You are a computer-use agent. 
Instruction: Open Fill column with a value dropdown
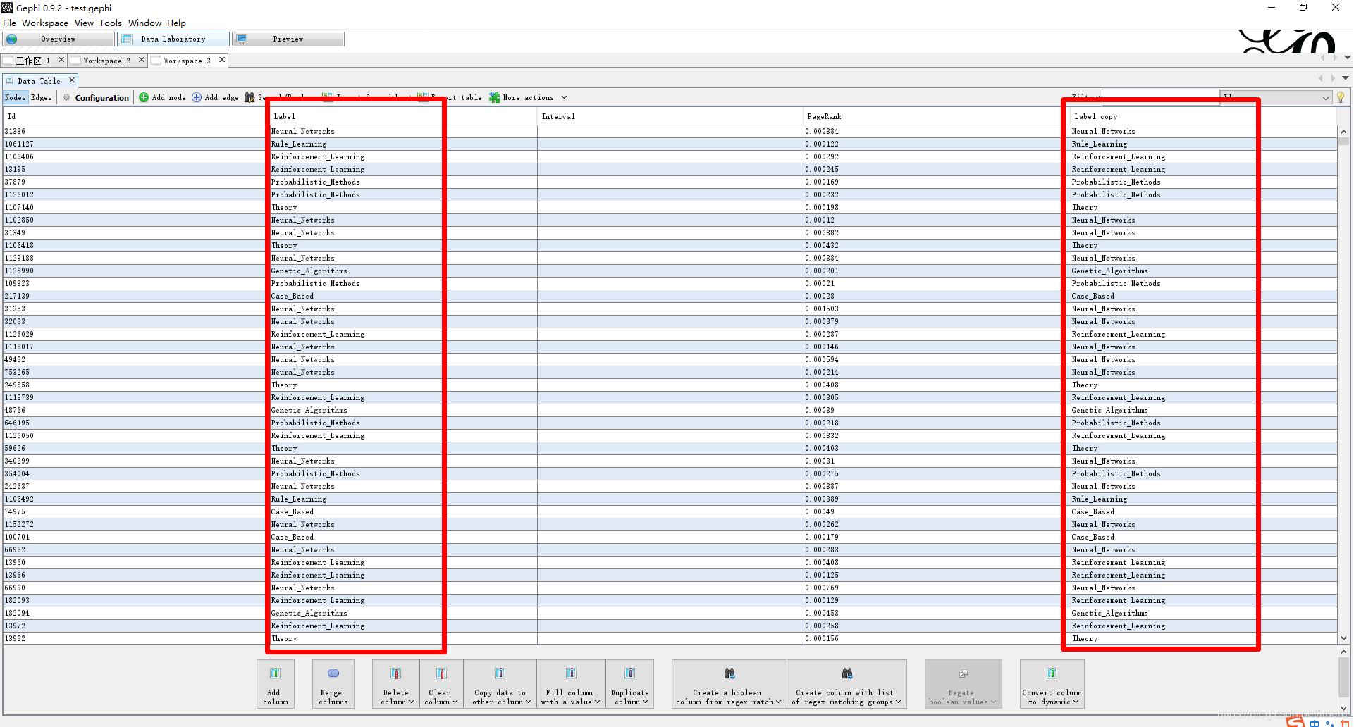tap(571, 684)
